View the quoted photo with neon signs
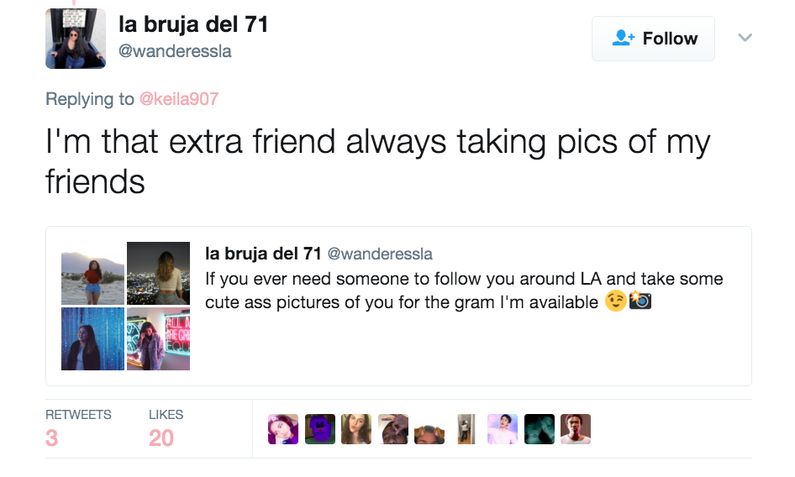Image resolution: width=795 pixels, height=477 pixels. (158, 338)
